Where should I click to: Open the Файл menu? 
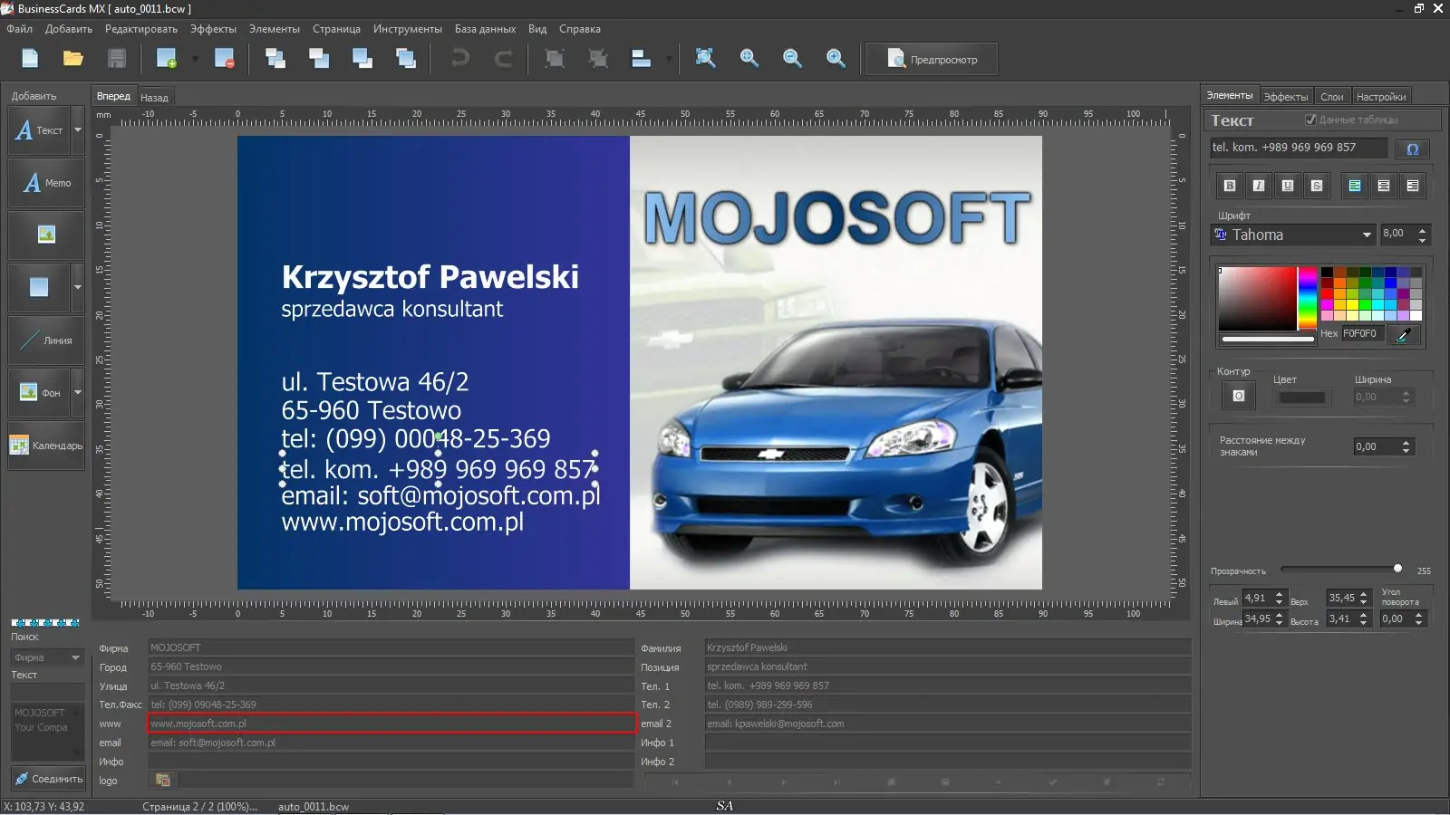pos(19,29)
